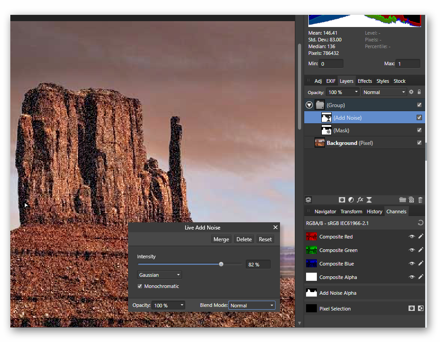Image resolution: width=440 pixels, height=342 pixels.
Task: Reset the Live Add Noise settings
Action: point(265,239)
